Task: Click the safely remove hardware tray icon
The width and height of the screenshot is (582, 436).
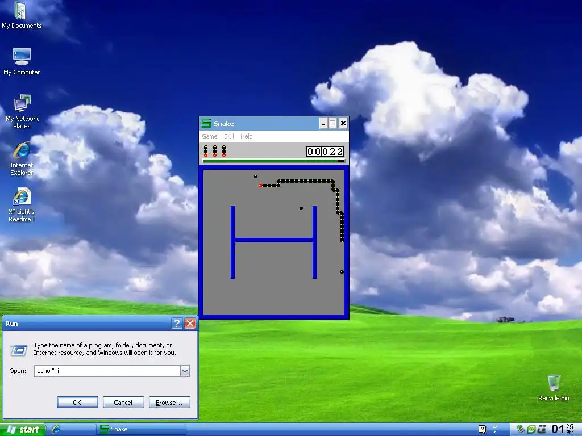Action: pos(521,429)
